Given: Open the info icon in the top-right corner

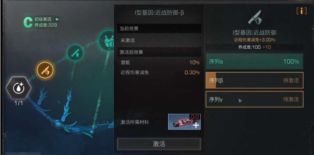Looking at the screenshot, I should [302, 11].
